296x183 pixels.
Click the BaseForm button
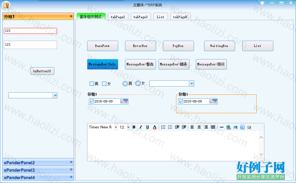(103, 46)
